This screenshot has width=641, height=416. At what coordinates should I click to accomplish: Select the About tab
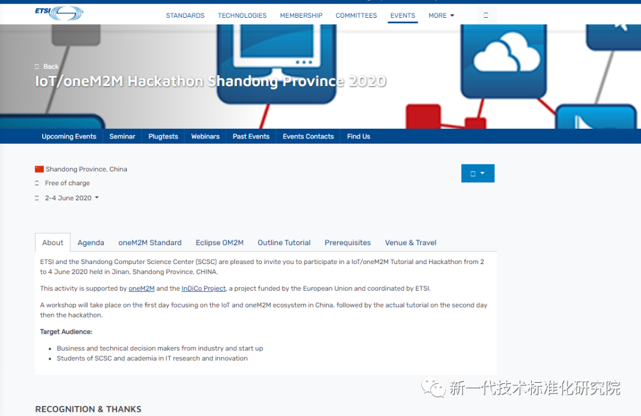(x=53, y=242)
